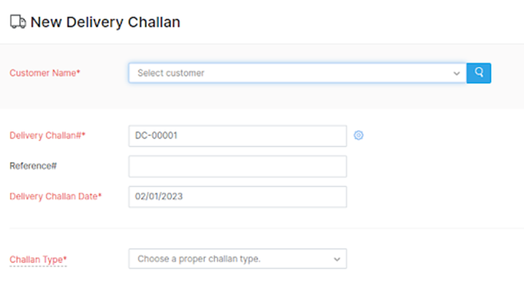Screen dimensions: 524x295
Task: Click the DC-00001 challan number field
Action: click(237, 136)
